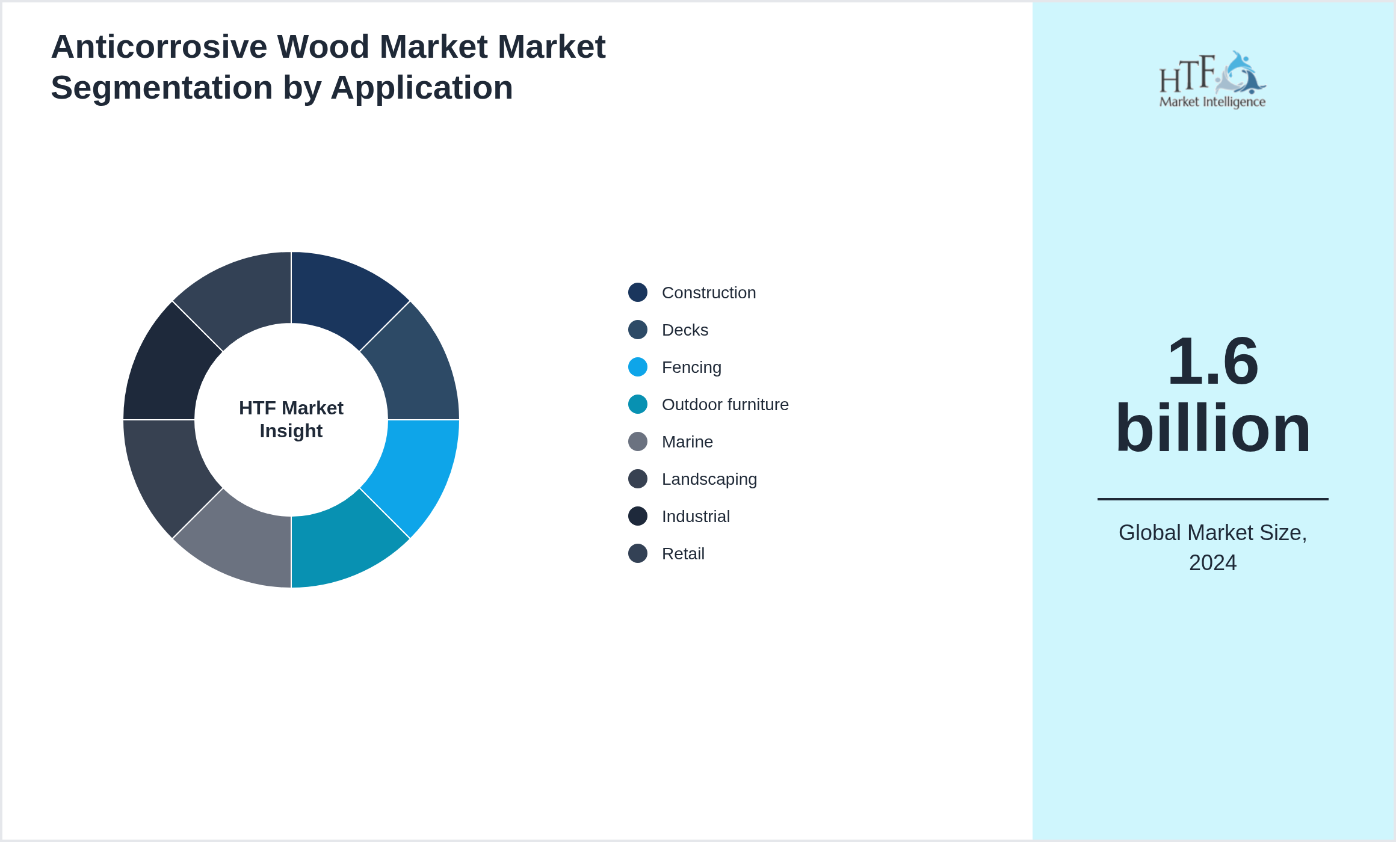Select the Outdoor furniture legend dot

tap(638, 405)
